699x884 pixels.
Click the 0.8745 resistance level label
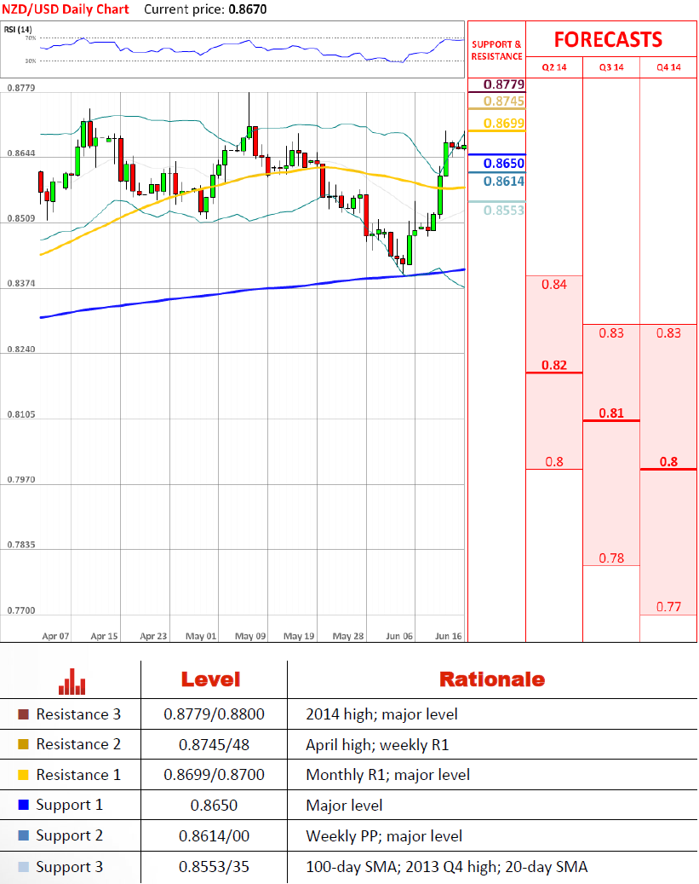tap(503, 101)
